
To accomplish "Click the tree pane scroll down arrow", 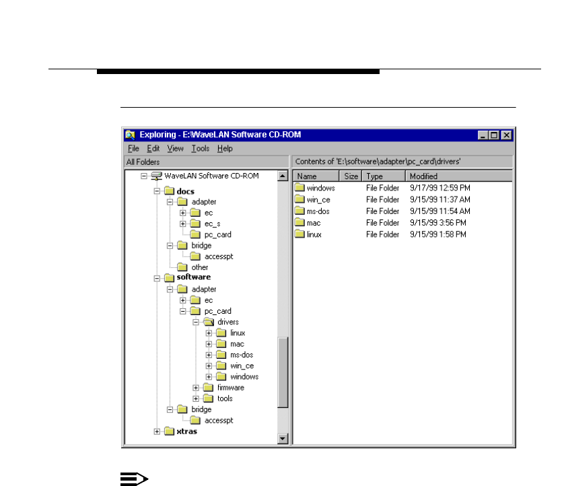I will click(x=283, y=438).
